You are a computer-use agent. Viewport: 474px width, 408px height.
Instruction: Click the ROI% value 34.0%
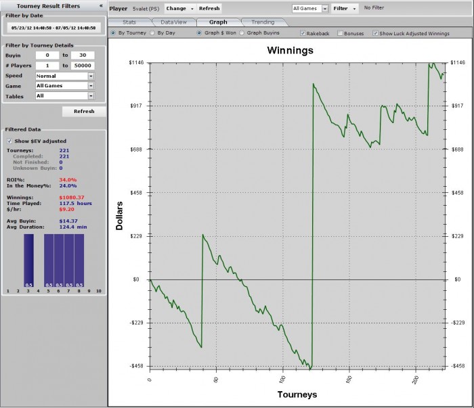pyautogui.click(x=68, y=180)
